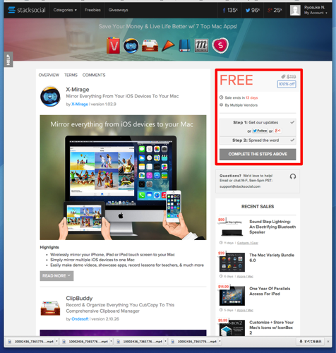Screen dimensions: 336x353
Task: Click the orange paper plane icon in banner
Action: [x=168, y=46]
